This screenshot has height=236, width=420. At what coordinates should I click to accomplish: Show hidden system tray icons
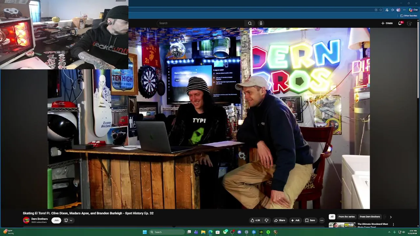click(x=389, y=232)
